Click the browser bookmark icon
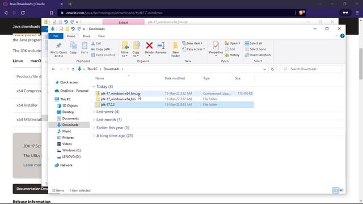This screenshot has width=363, height=204. (x=52, y=12)
